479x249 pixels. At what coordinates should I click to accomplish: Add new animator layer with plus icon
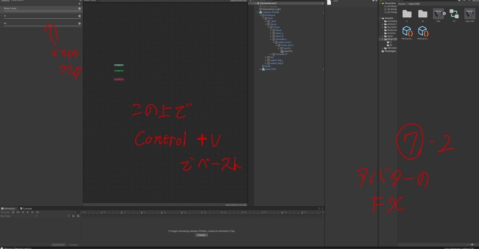point(80,4)
